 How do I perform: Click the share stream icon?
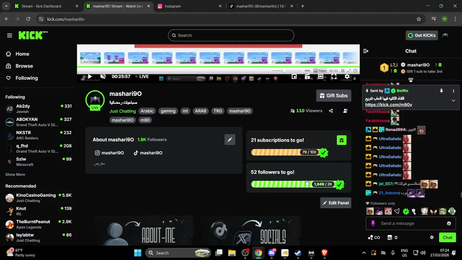point(331,111)
